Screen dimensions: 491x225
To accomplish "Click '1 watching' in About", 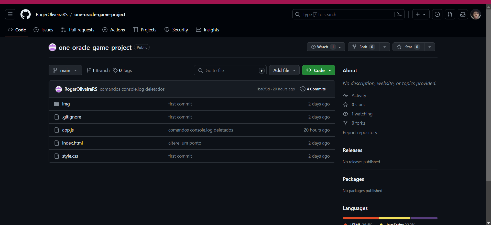I will (362, 114).
